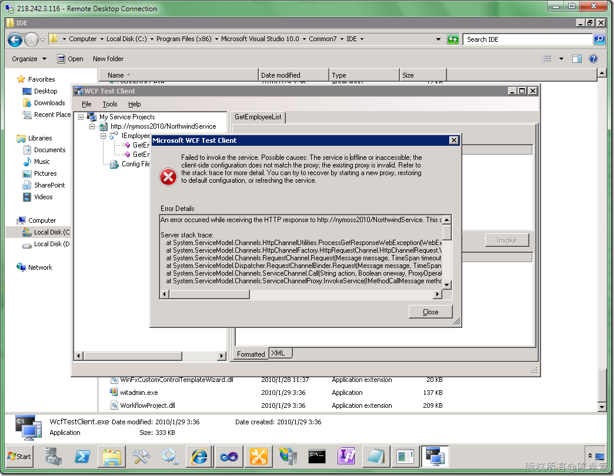
Task: Open Command Prompt from the taskbar
Action: click(317, 457)
